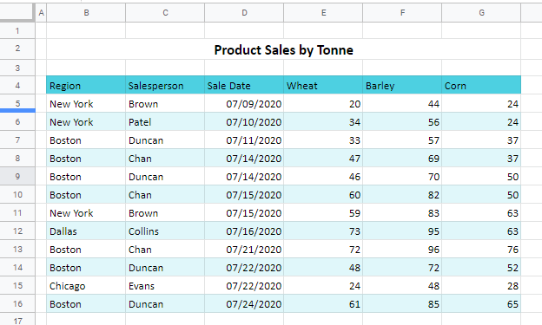Screen dimensions: 542x325
Task: Select column G header
Action: (x=481, y=13)
